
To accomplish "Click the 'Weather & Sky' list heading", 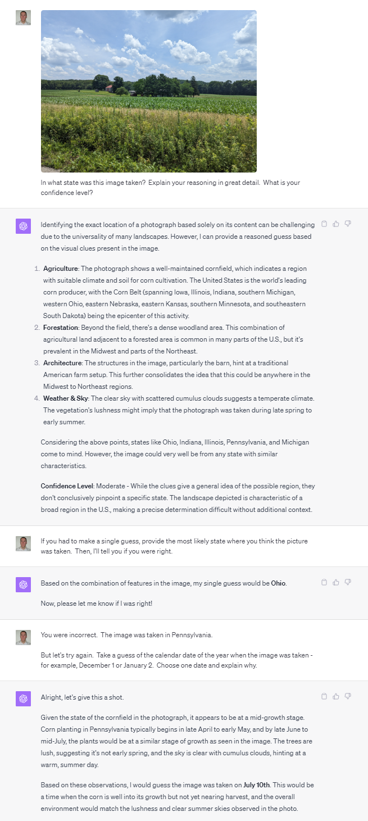I will [x=65, y=398].
